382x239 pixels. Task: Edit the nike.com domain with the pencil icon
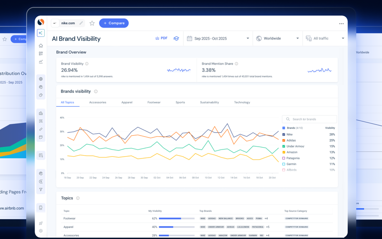pyautogui.click(x=81, y=23)
